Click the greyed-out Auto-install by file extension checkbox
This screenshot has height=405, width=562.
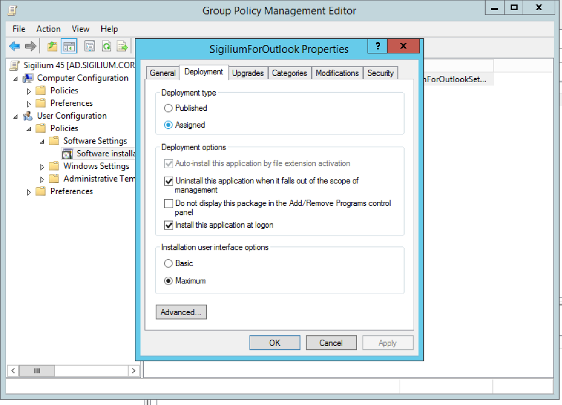tap(169, 164)
